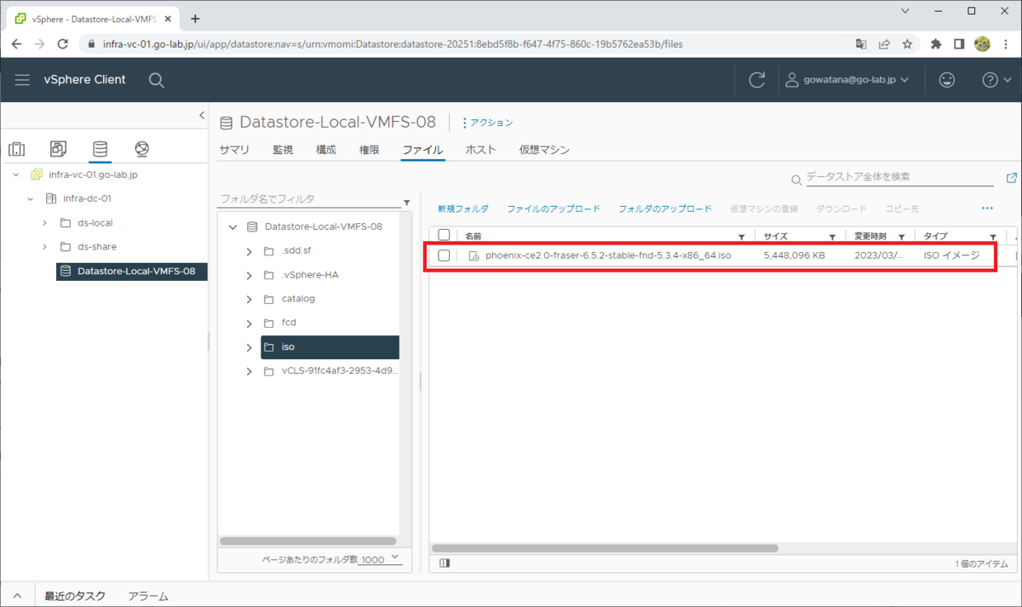Viewport: 1022px width, 607px height.
Task: Open the アラーム panel tab
Action: click(x=148, y=597)
